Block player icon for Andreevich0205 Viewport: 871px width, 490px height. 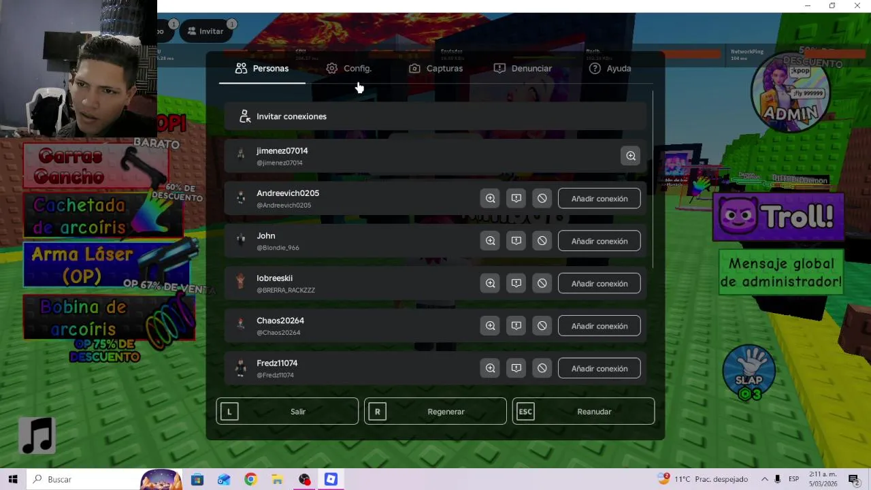[x=542, y=198]
